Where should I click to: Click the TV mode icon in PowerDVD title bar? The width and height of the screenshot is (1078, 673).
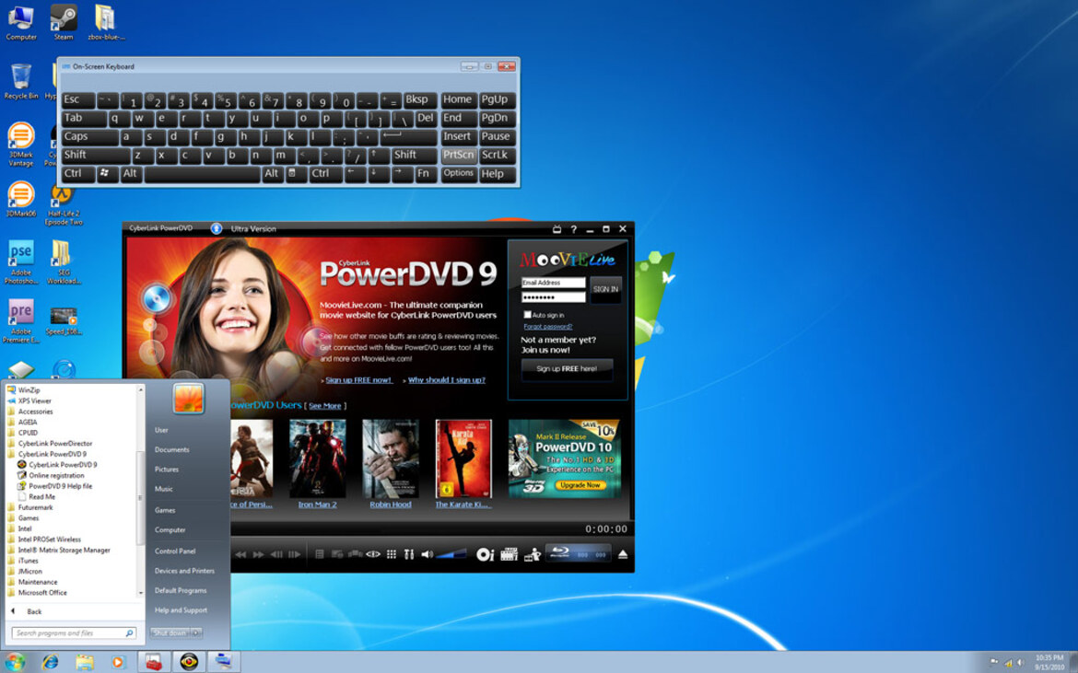557,229
